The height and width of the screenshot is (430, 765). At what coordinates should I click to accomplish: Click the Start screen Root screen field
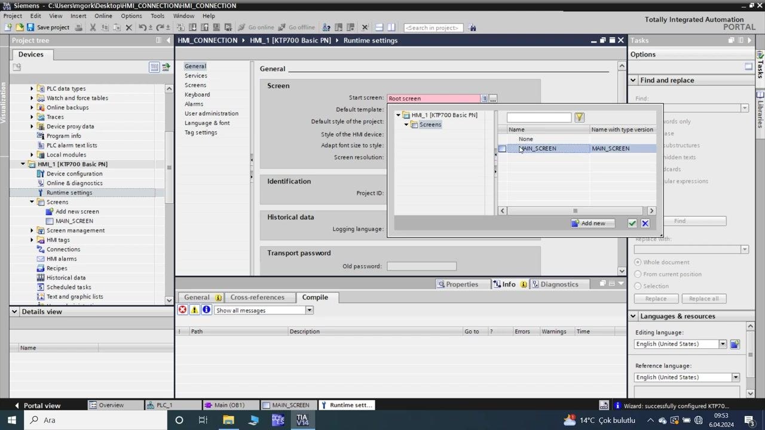pos(434,99)
